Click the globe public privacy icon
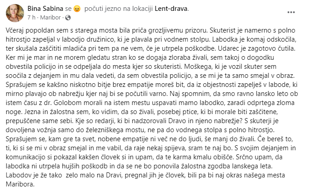The height and width of the screenshot is (191, 312). point(68,18)
